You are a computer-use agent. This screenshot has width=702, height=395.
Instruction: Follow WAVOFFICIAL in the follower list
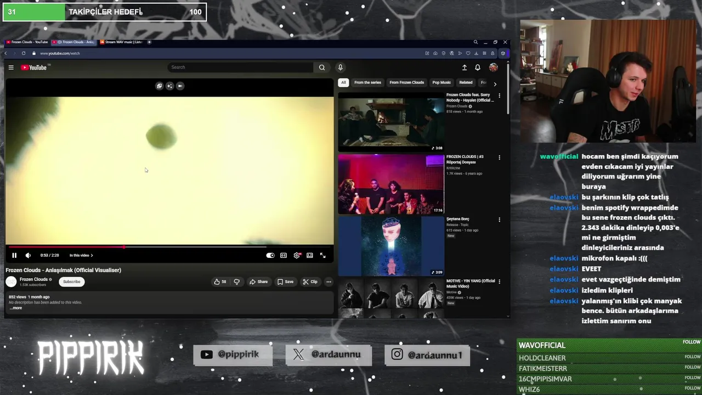coord(692,342)
